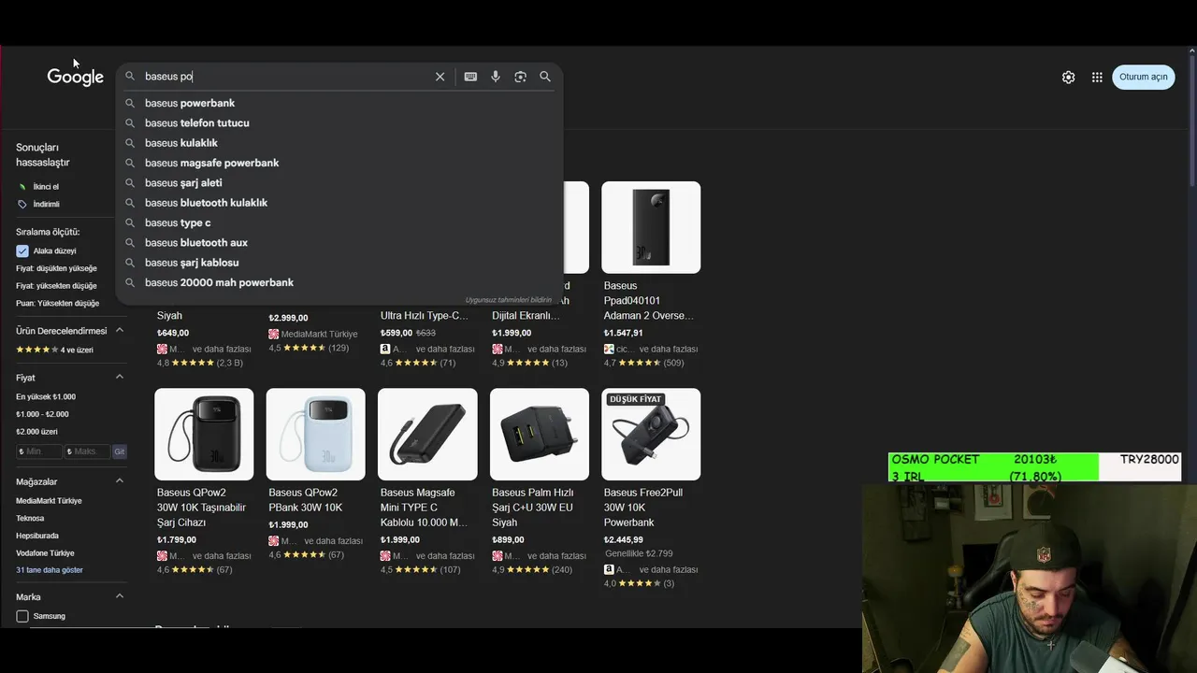The height and width of the screenshot is (673, 1197).
Task: Filter by Hepsiburada store
Action: [37, 536]
